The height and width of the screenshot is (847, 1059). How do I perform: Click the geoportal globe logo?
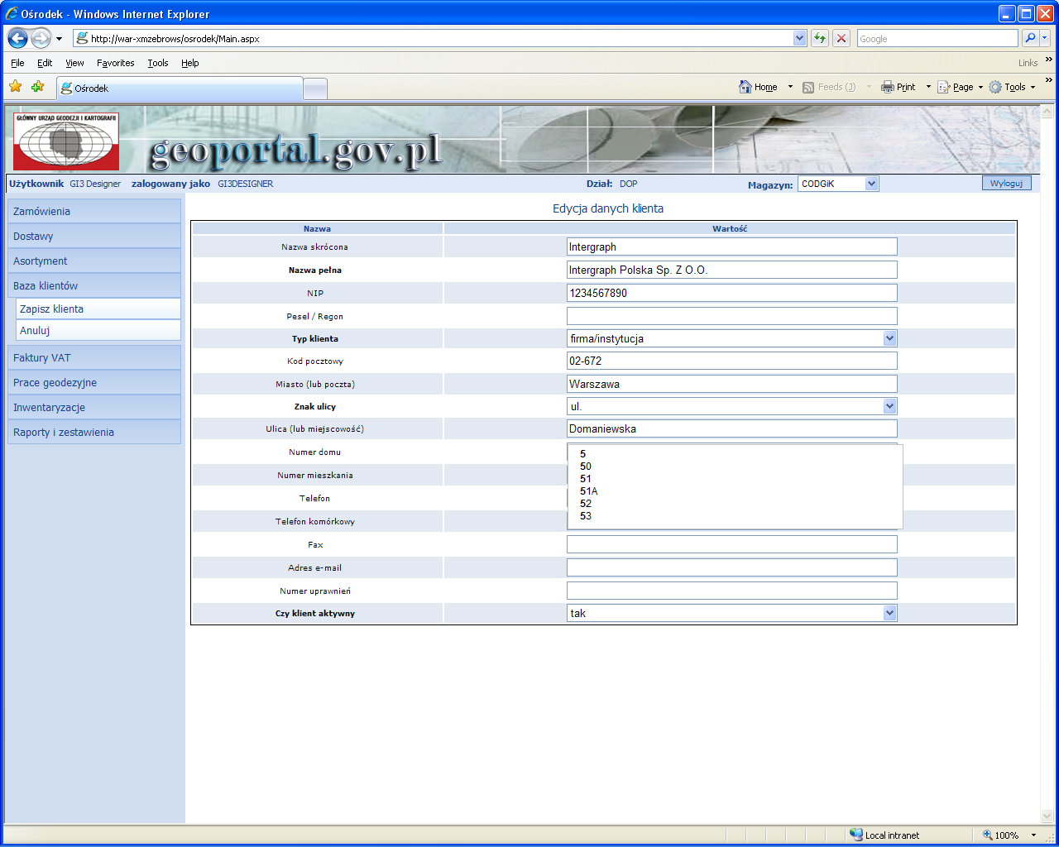pos(66,141)
